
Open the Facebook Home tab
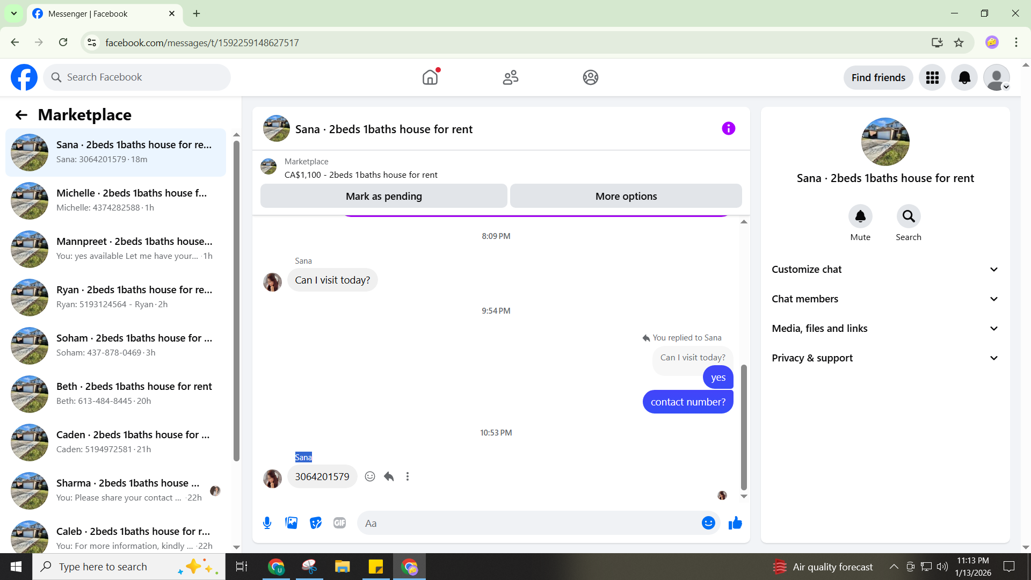(430, 77)
